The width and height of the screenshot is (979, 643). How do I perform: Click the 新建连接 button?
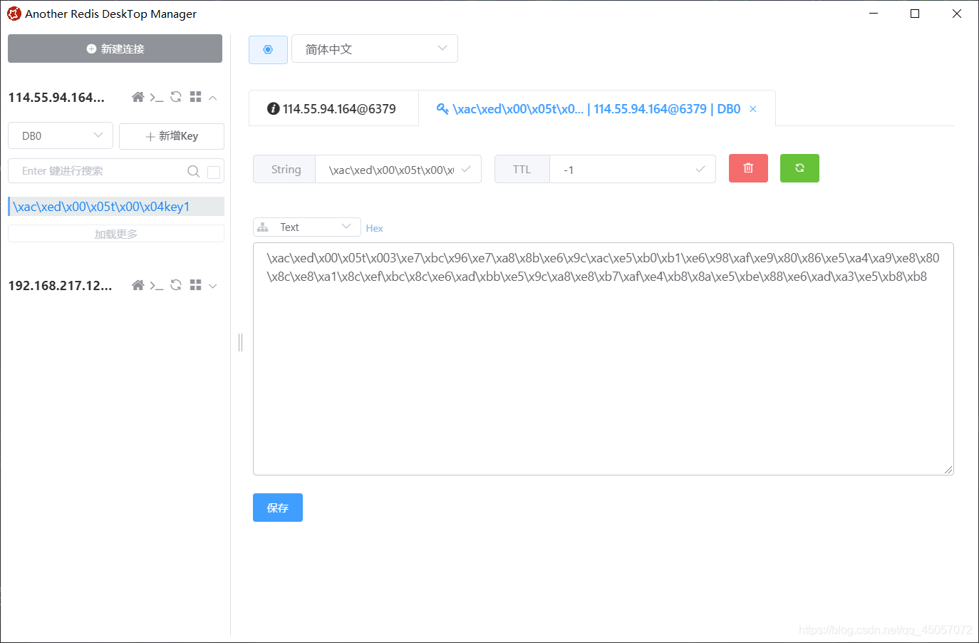click(x=115, y=48)
